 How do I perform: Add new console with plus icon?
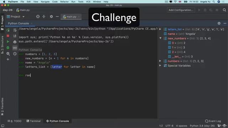point(8,59)
